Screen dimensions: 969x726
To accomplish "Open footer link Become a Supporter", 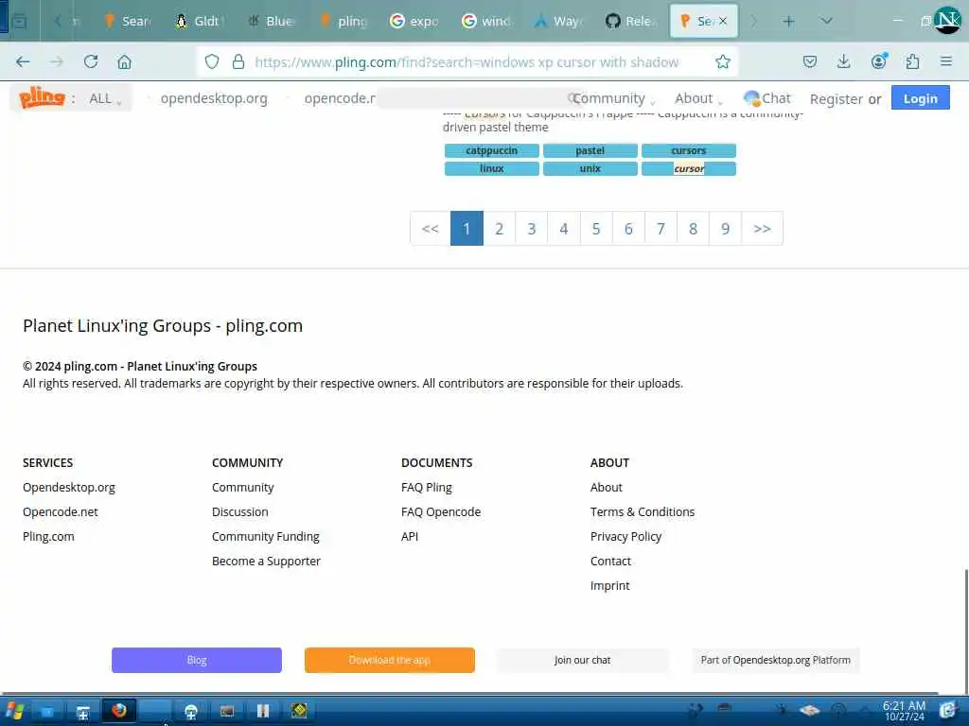I will point(266,562).
